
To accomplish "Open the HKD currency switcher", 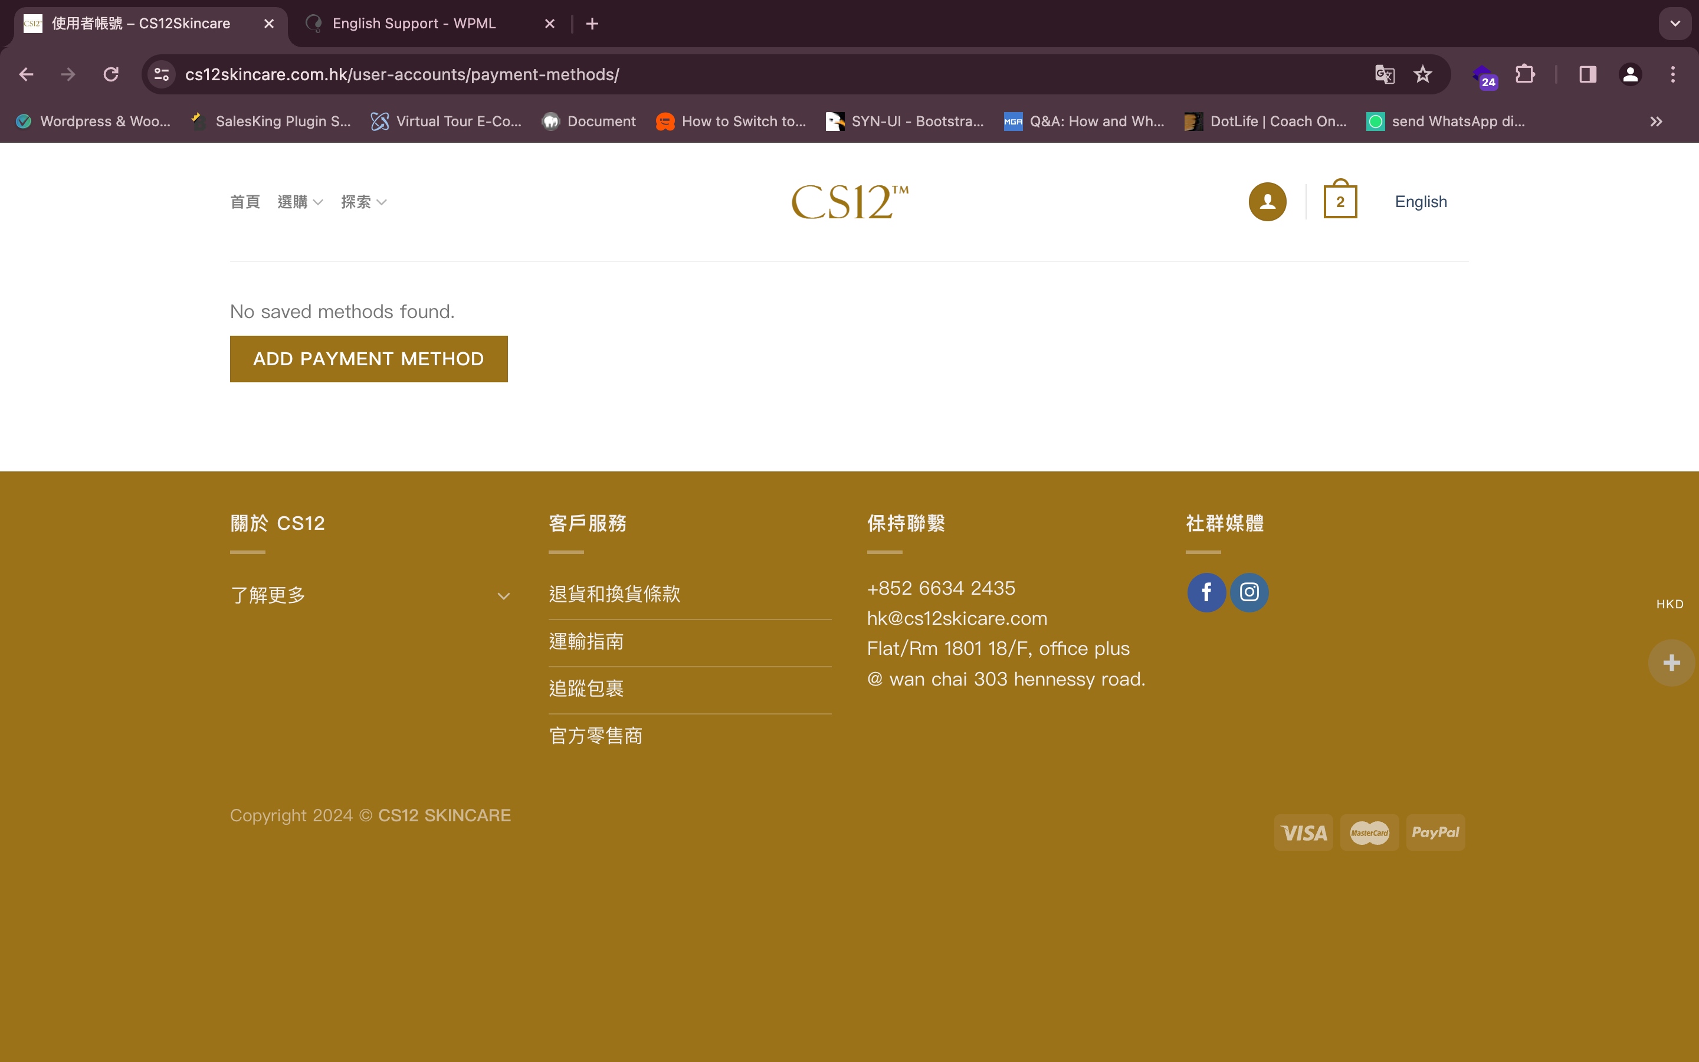I will pyautogui.click(x=1670, y=604).
